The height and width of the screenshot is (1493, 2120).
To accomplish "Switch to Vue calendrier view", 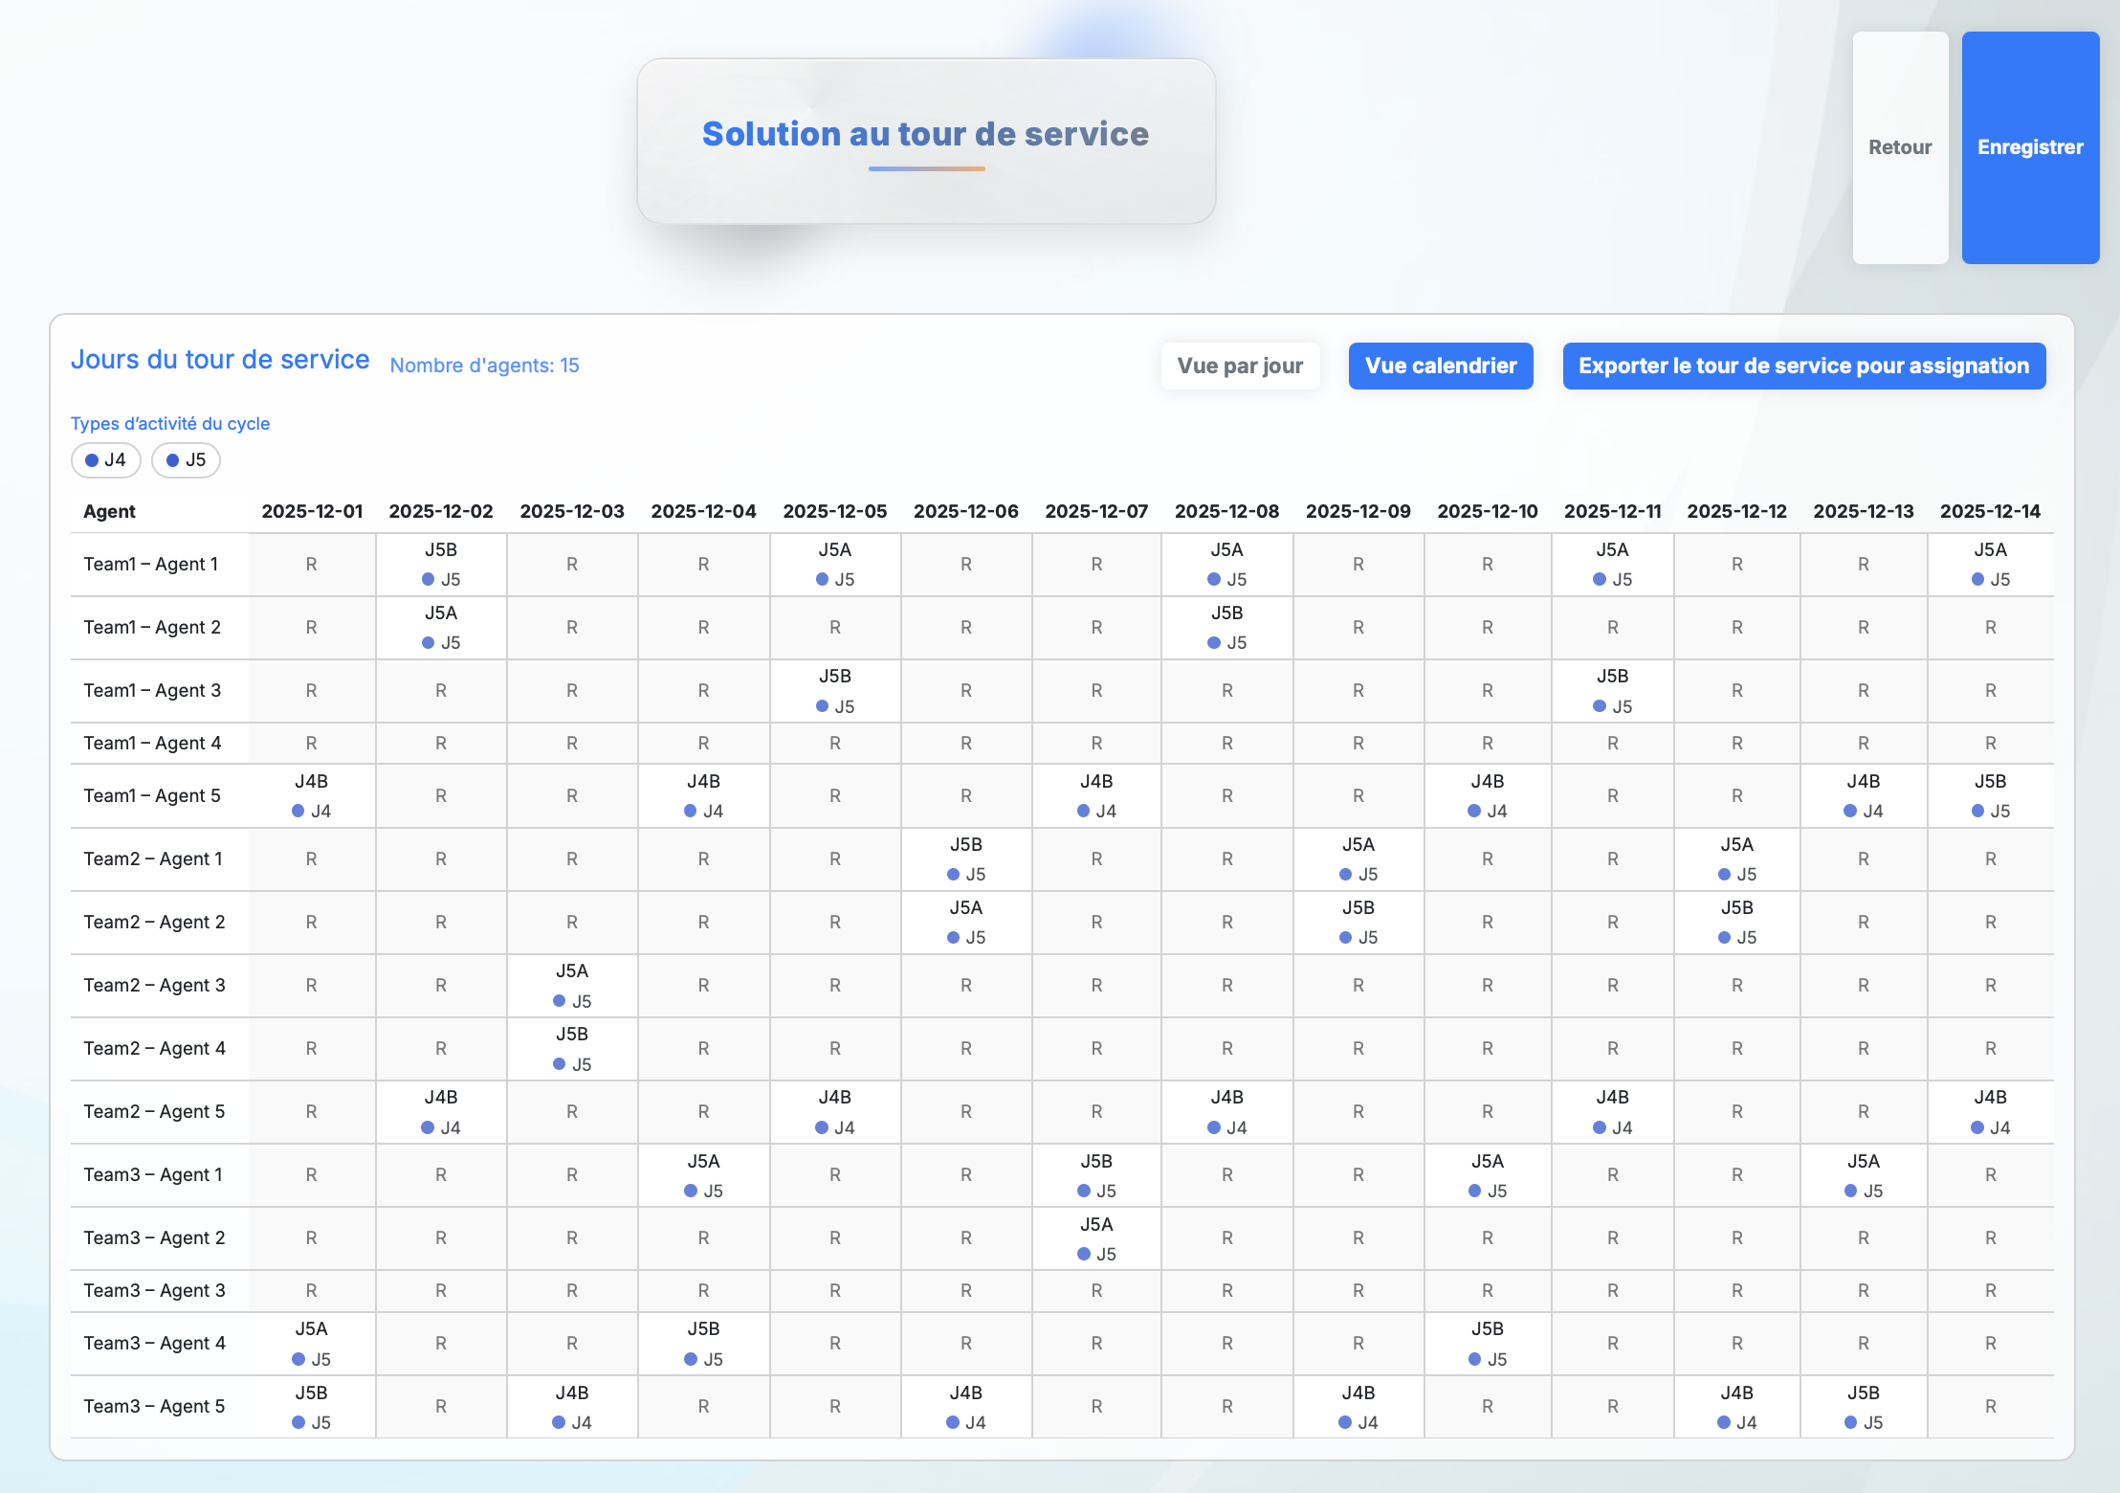I will coord(1440,366).
